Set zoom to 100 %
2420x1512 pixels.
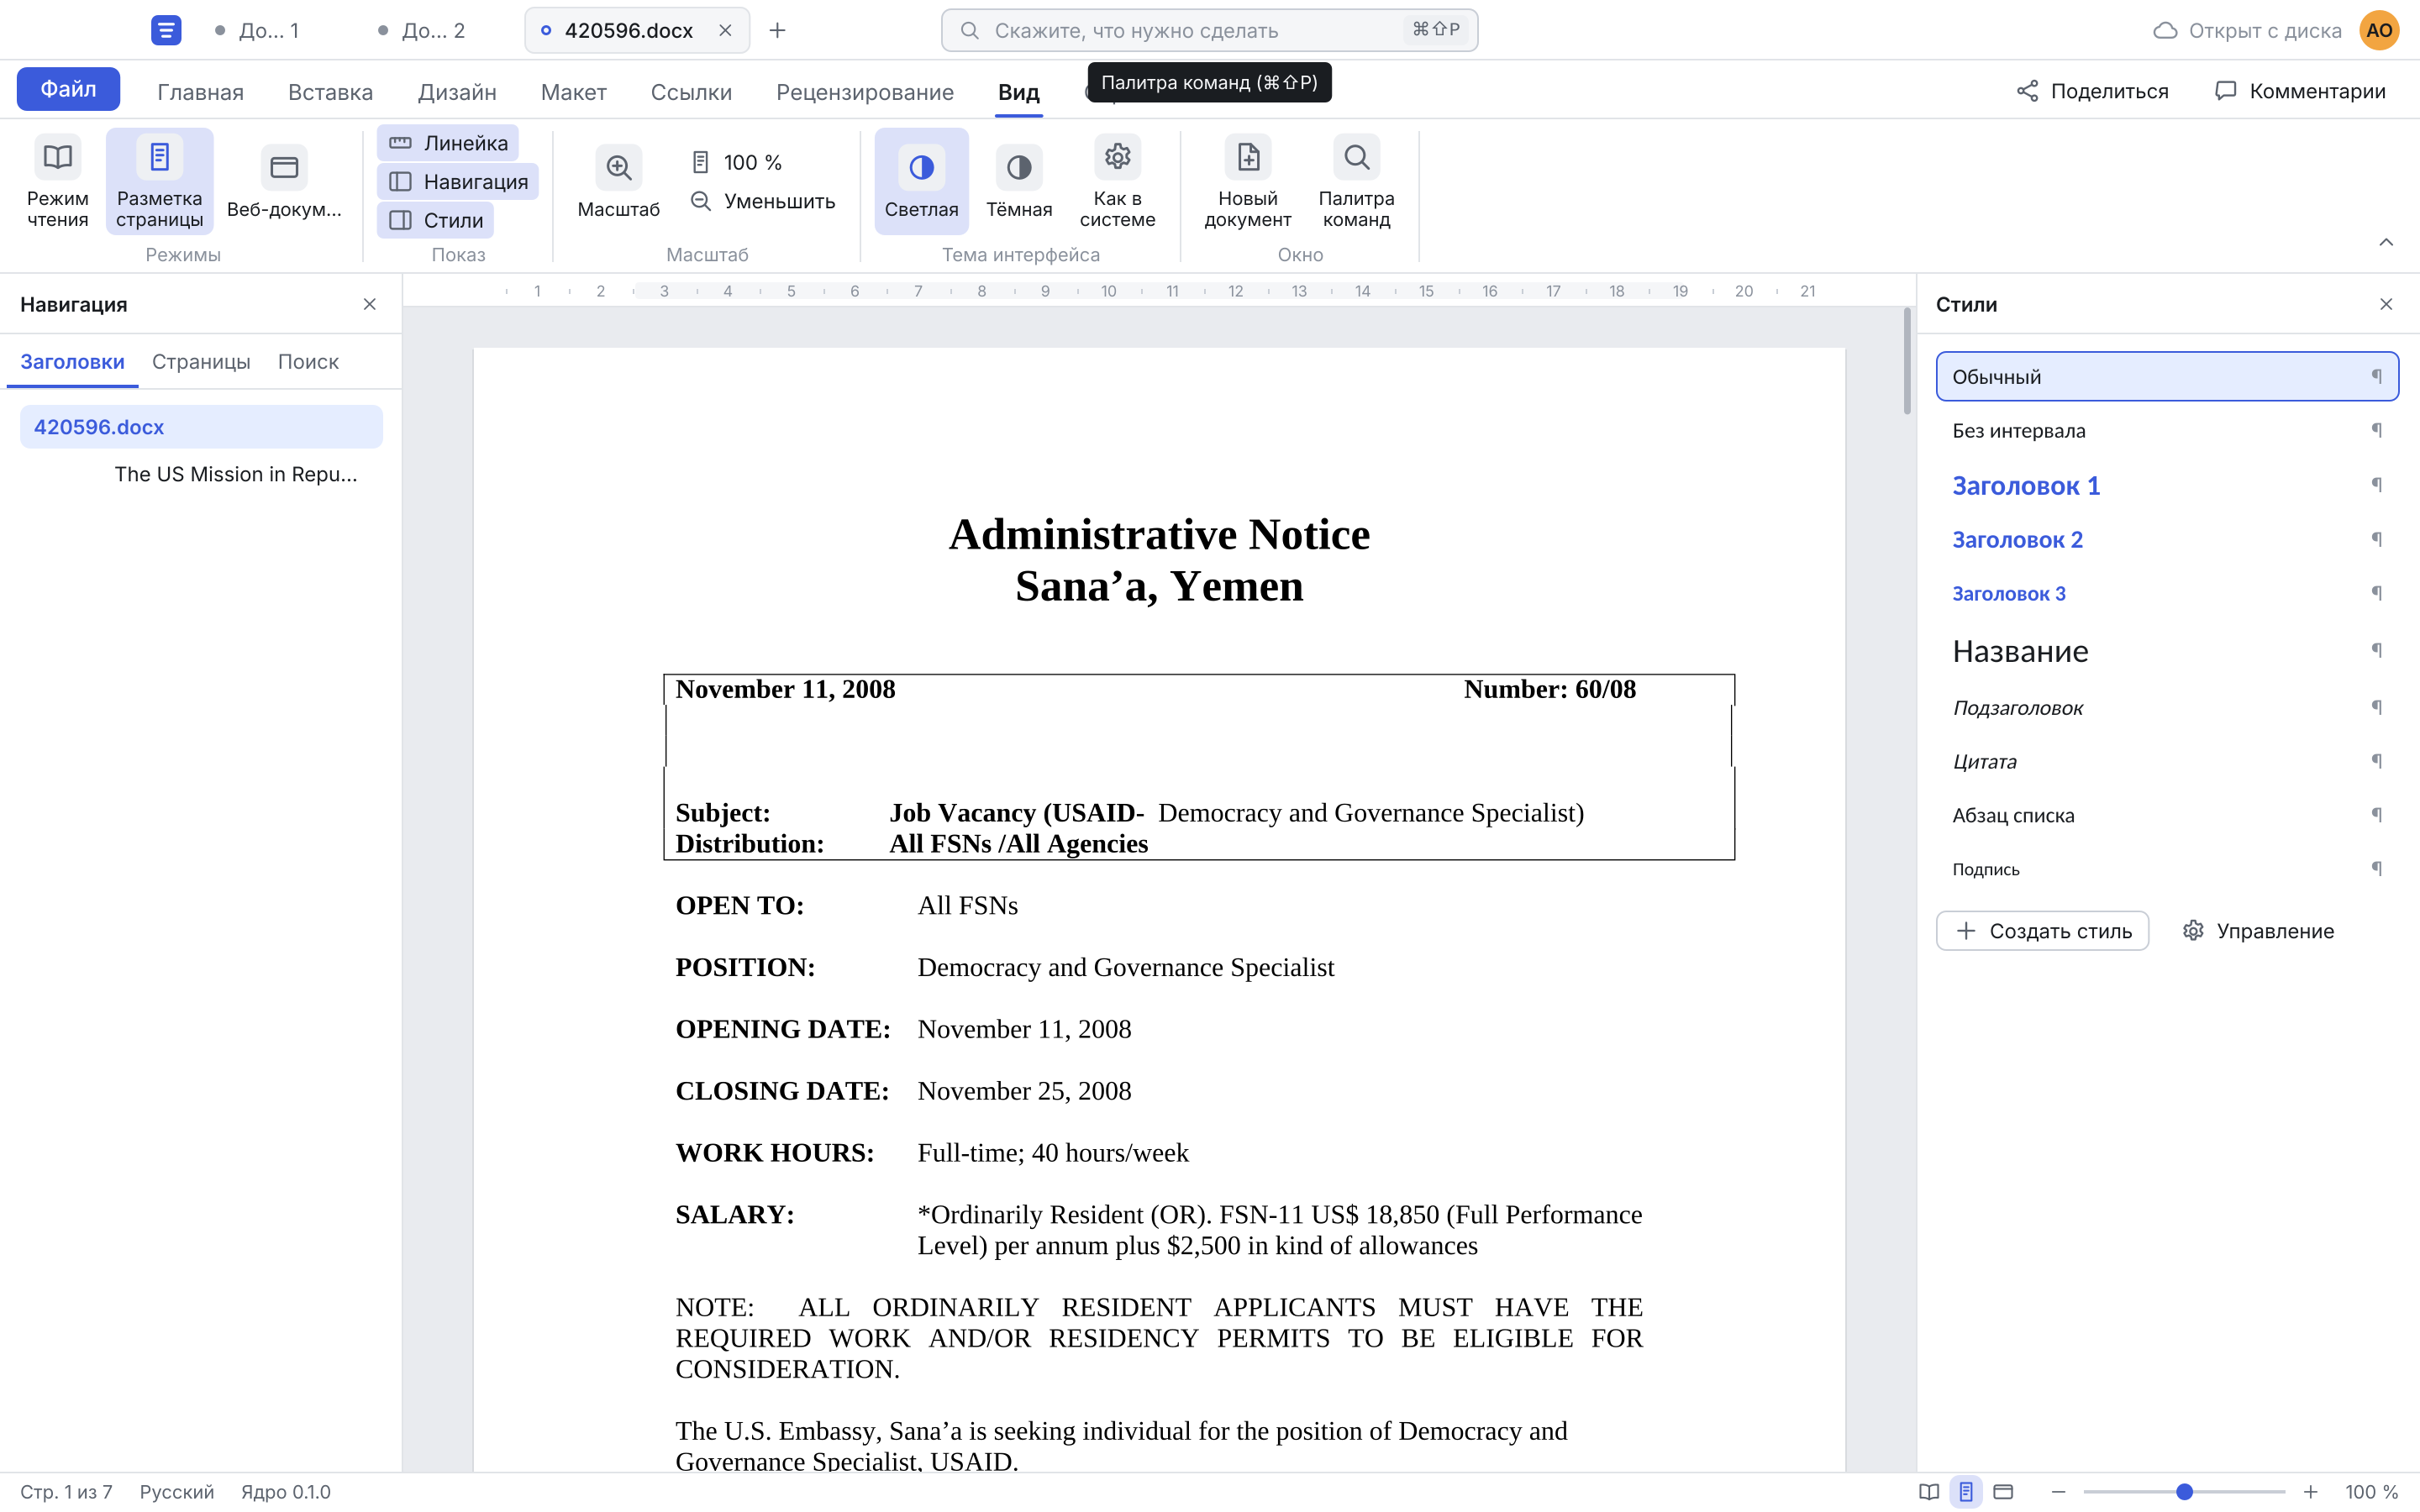(x=737, y=162)
